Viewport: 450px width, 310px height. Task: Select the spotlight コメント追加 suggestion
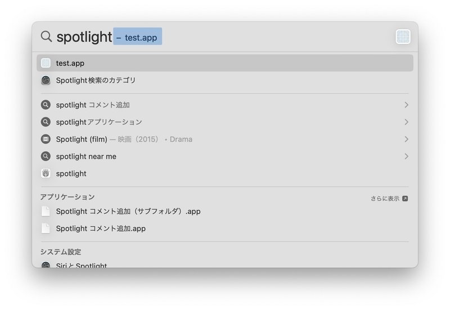coord(224,105)
